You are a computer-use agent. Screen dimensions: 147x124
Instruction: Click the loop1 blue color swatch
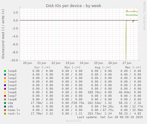click(5, 75)
